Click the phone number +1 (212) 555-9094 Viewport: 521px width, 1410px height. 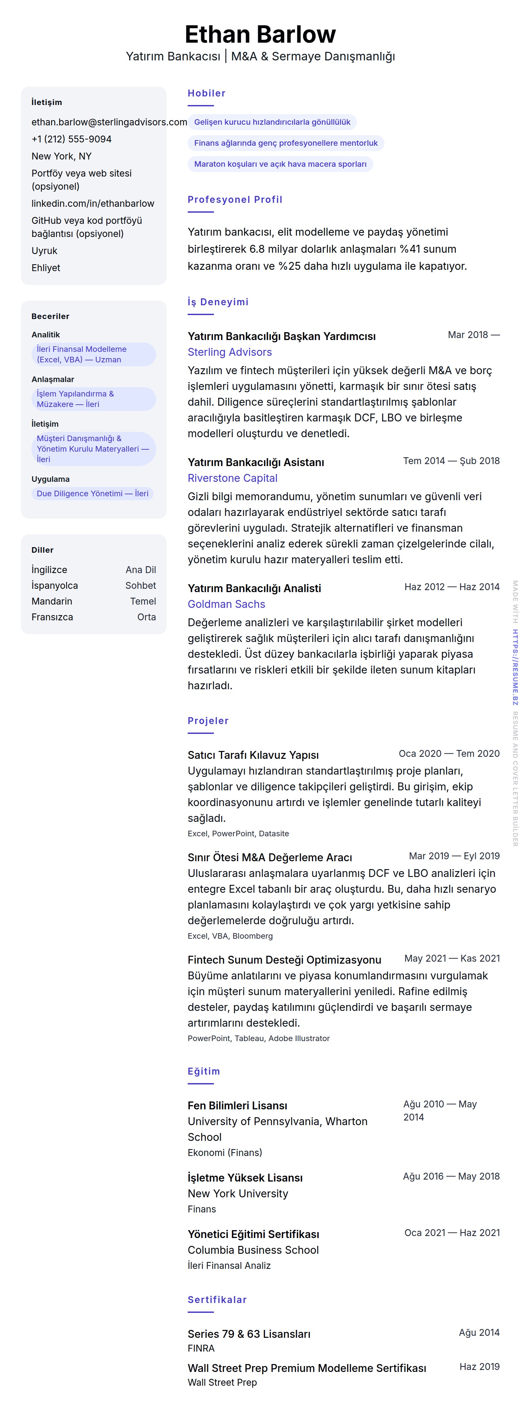(71, 139)
